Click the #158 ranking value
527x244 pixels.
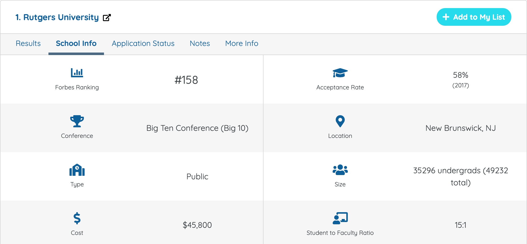[x=186, y=80]
